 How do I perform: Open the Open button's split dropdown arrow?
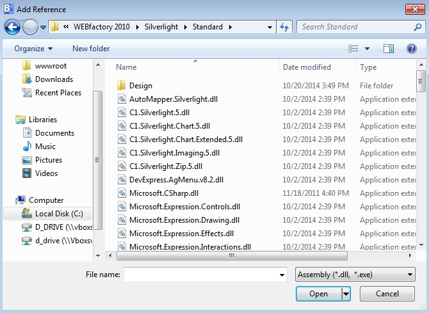point(346,294)
